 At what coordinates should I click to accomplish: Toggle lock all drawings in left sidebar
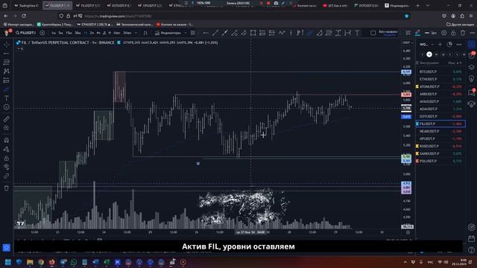tap(7, 158)
